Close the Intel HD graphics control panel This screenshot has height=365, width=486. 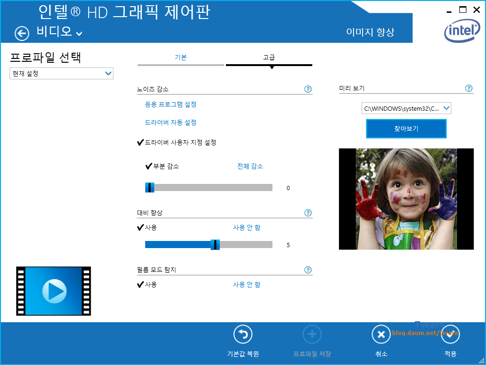(x=477, y=10)
